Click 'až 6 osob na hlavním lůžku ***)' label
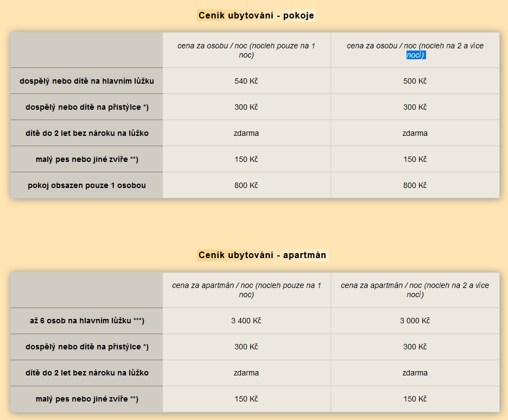508x420 pixels. [87, 321]
